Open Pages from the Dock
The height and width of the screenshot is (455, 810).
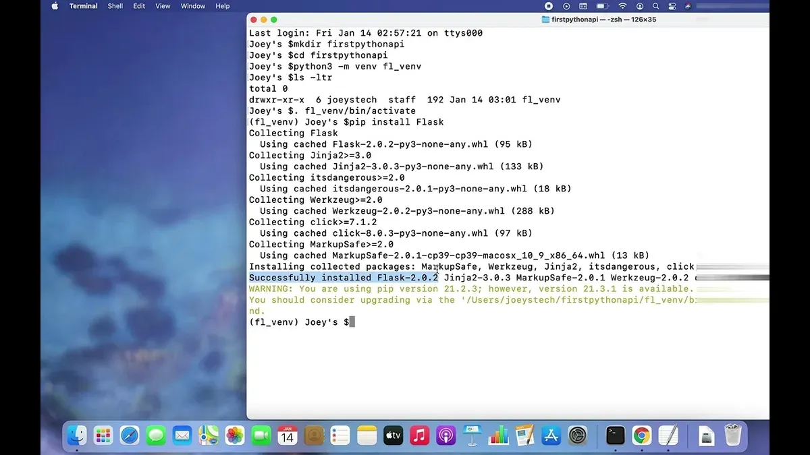pyautogui.click(x=524, y=435)
